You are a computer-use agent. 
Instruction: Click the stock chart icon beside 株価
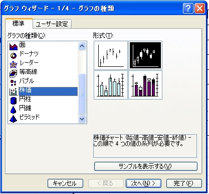coord(14,91)
